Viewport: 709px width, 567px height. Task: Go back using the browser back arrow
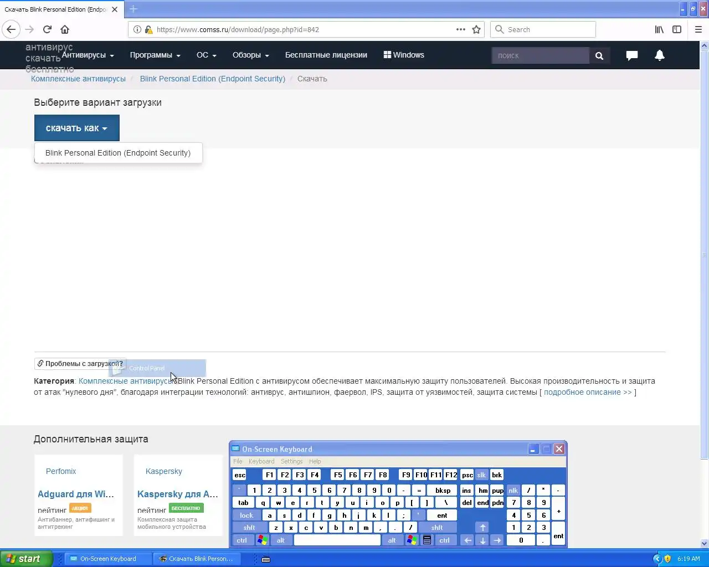(11, 29)
